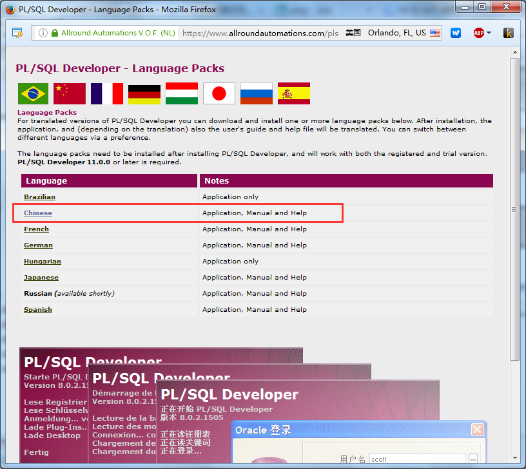526x469 pixels.
Task: Click the Spanish flag image
Action: click(x=294, y=93)
